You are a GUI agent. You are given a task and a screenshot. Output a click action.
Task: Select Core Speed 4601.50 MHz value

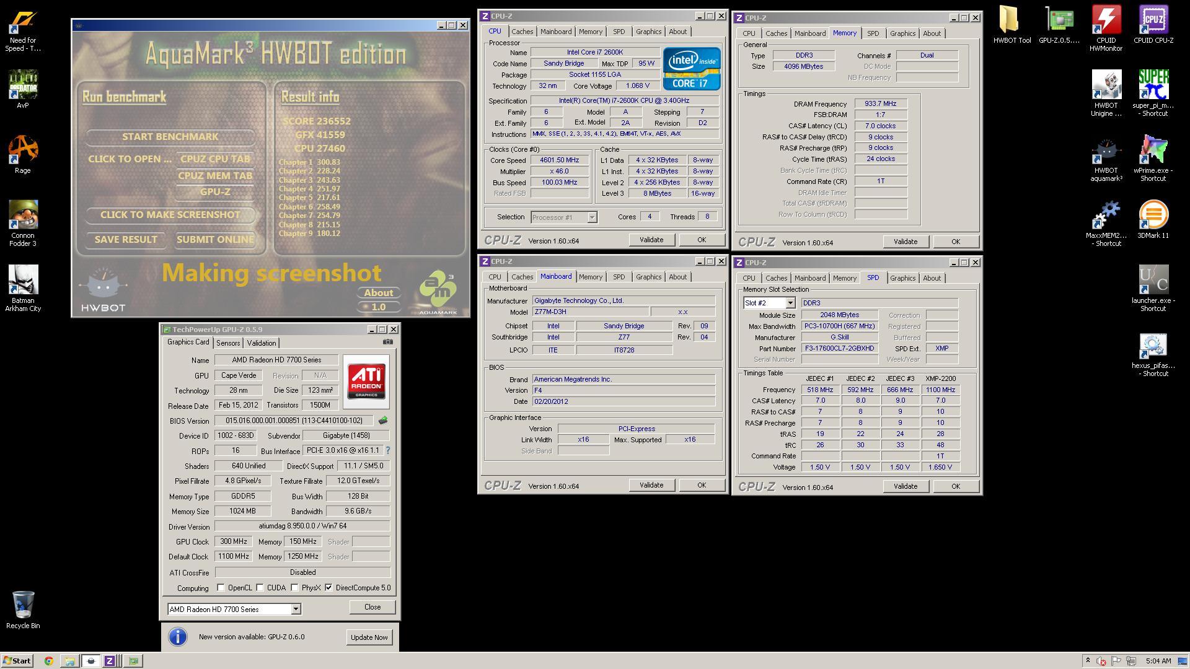(559, 160)
